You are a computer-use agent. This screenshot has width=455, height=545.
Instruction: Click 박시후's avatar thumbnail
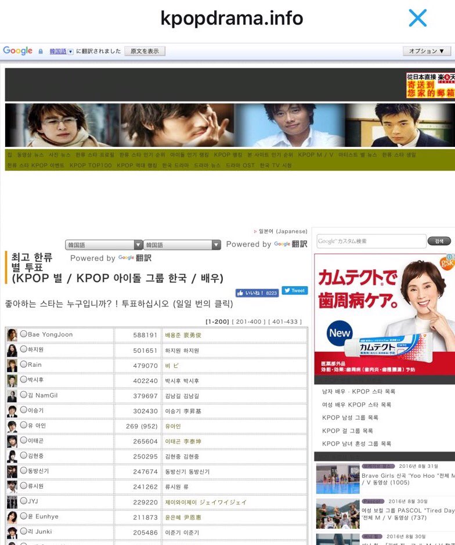[x=12, y=381]
